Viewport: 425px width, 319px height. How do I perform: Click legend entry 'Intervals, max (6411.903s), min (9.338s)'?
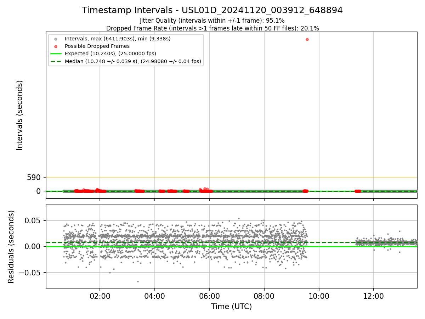[118, 38]
